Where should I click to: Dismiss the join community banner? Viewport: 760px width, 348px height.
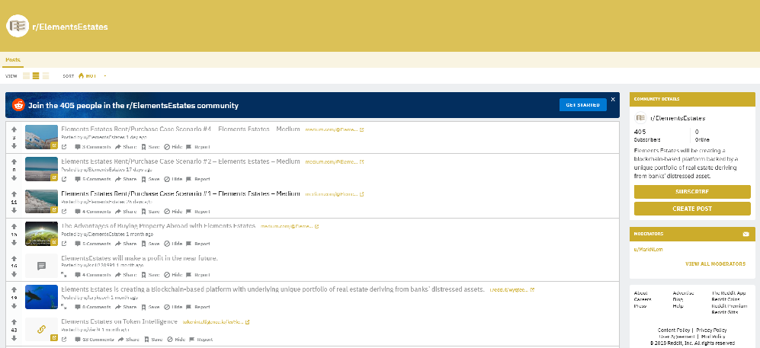click(613, 99)
